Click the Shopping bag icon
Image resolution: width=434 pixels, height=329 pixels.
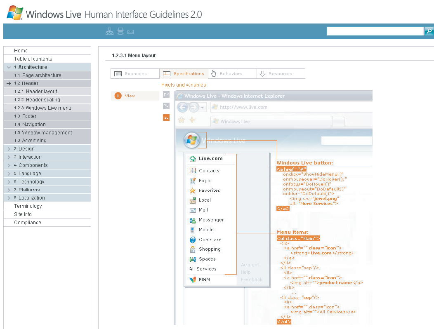tap(193, 249)
